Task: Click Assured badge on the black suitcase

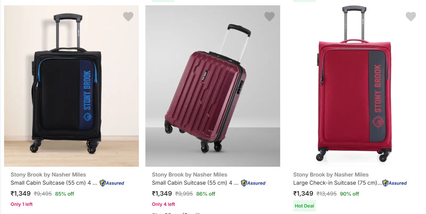Action: (112, 183)
